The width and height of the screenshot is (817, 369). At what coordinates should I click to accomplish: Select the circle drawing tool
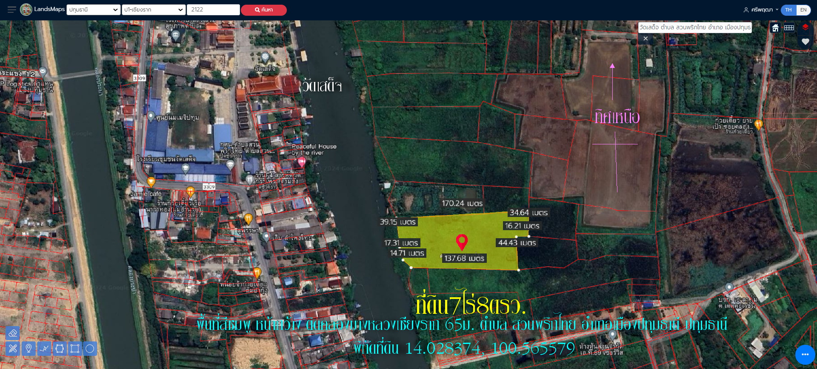[x=90, y=349]
